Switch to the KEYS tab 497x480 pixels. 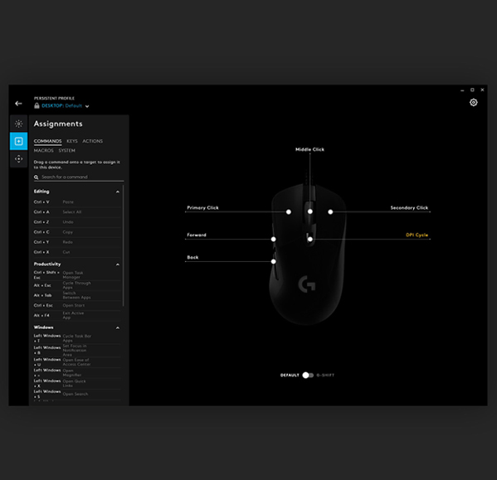(72, 141)
